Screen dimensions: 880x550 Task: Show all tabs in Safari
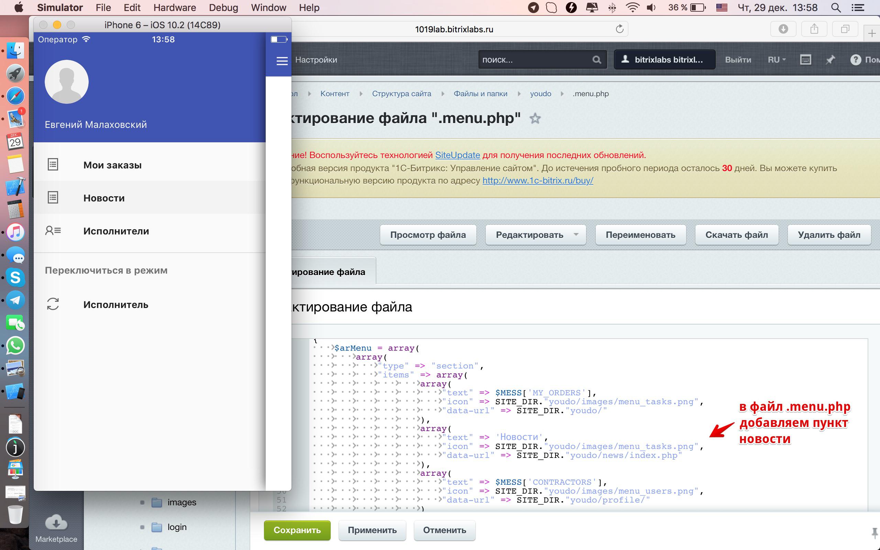(x=845, y=29)
